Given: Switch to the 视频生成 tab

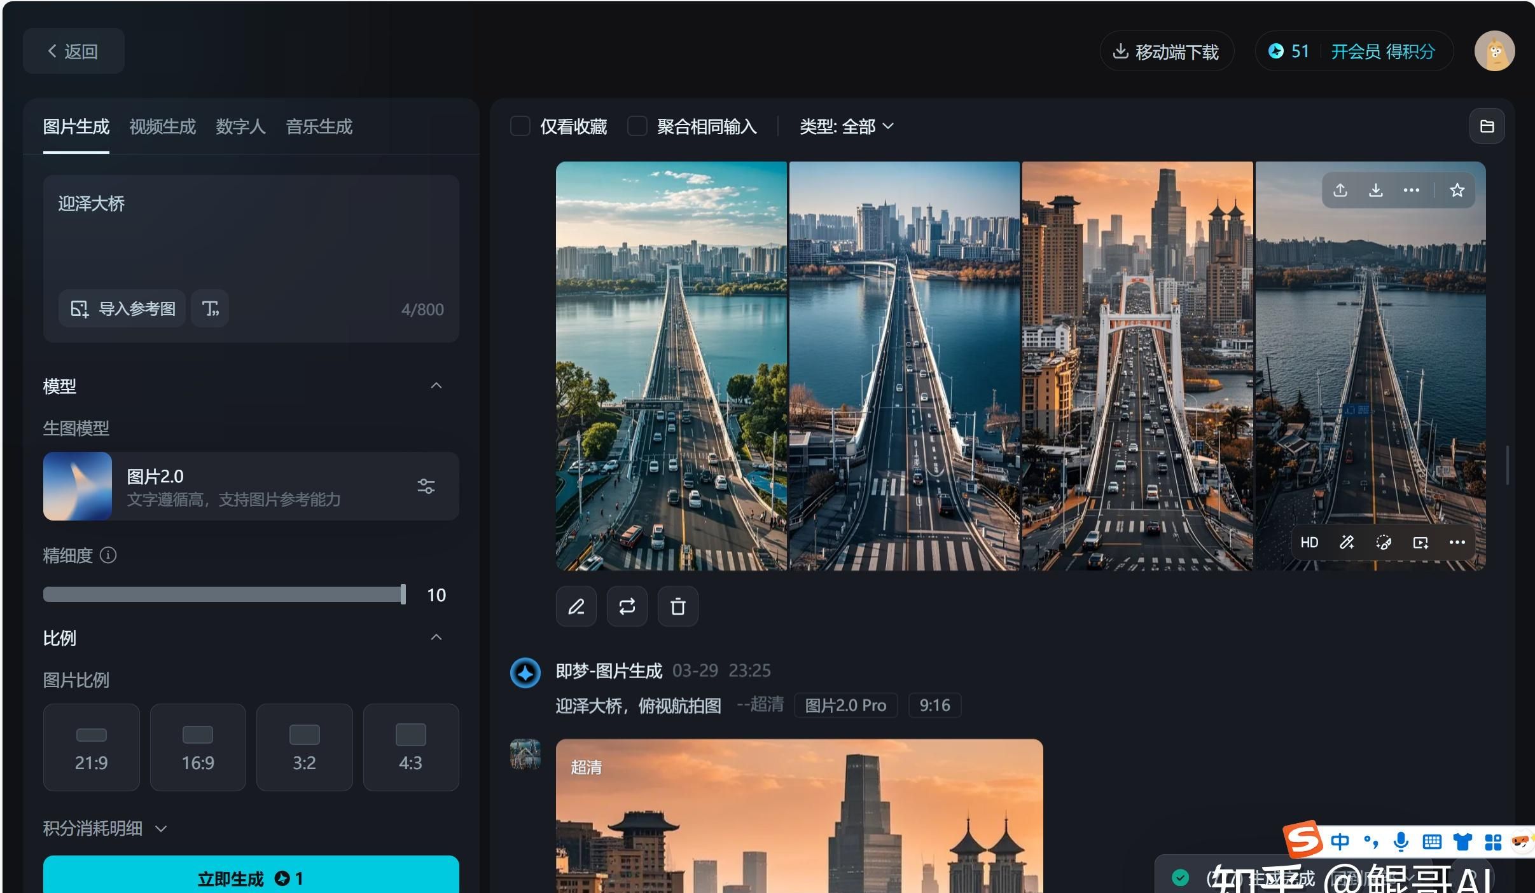Looking at the screenshot, I should [162, 126].
